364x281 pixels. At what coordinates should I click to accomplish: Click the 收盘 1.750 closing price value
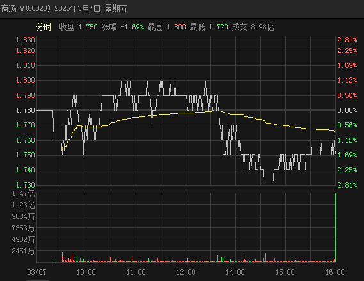click(x=88, y=27)
